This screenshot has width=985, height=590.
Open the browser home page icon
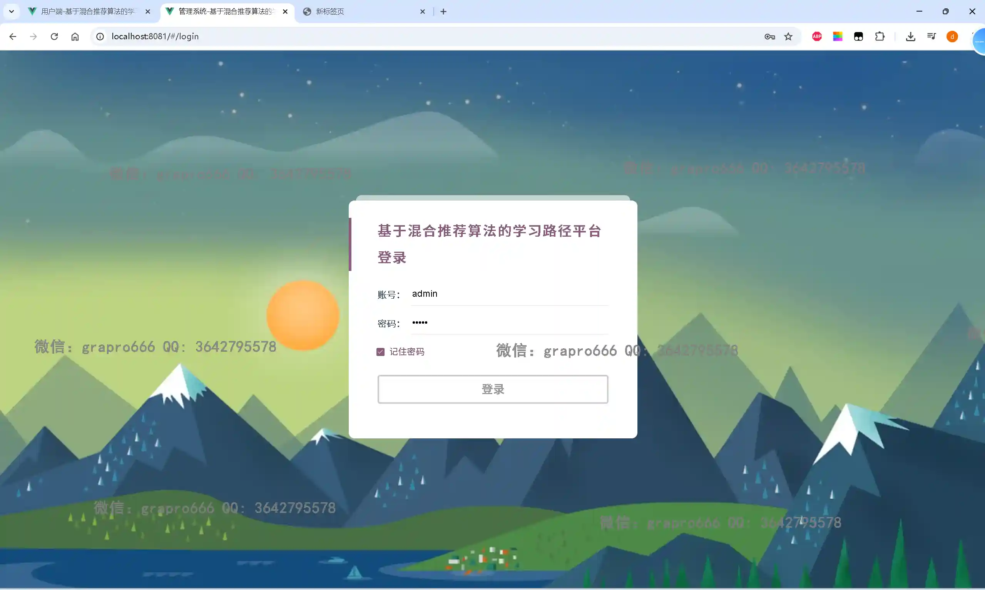pos(75,37)
